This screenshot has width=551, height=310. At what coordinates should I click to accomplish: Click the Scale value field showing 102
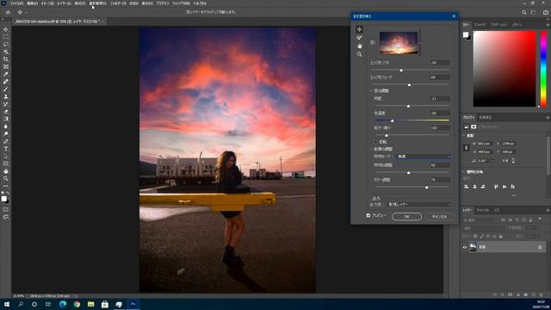[440, 127]
